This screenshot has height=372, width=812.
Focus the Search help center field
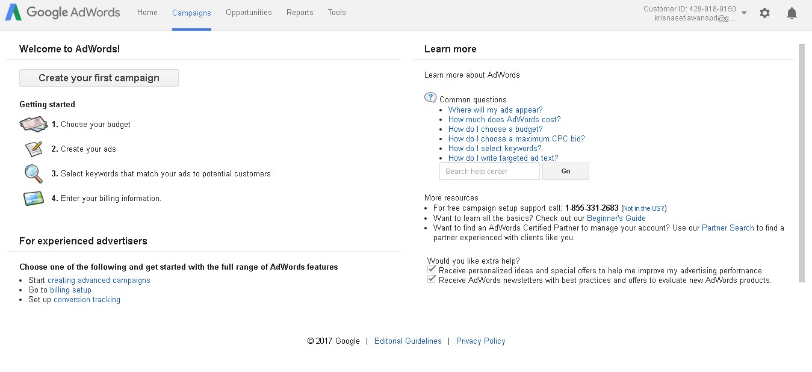(x=489, y=172)
